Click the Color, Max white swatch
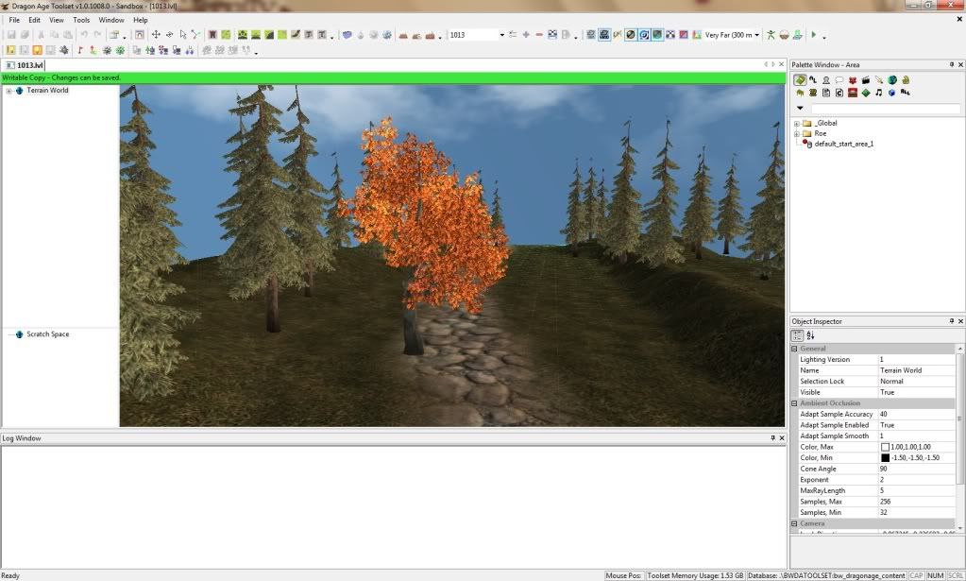Image resolution: width=966 pixels, height=581 pixels. click(885, 447)
